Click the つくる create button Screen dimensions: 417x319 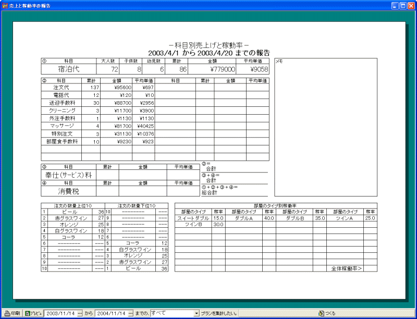coord(327,313)
